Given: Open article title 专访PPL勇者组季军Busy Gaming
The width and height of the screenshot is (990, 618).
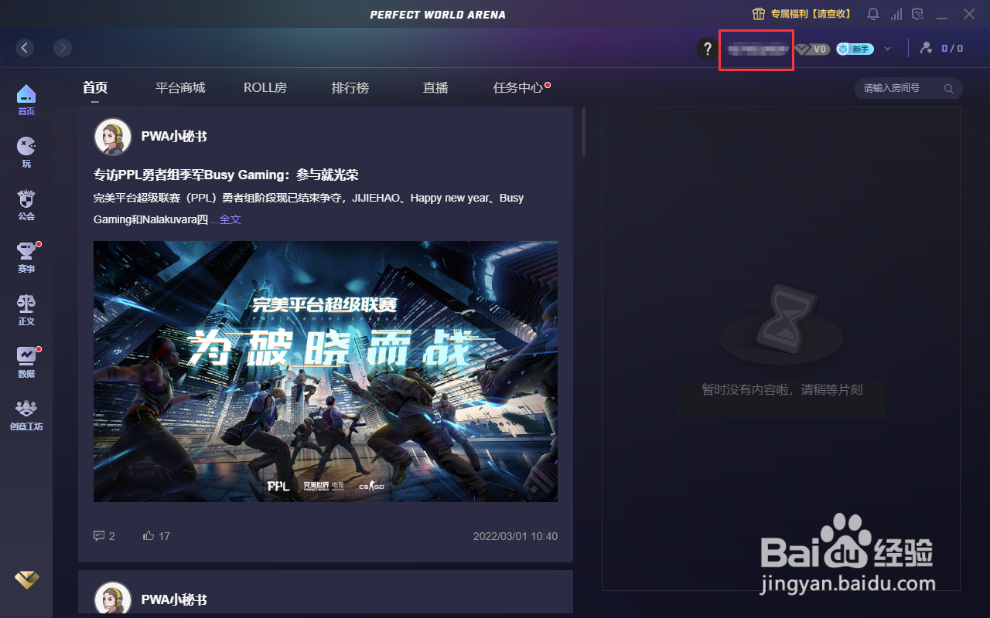Looking at the screenshot, I should tap(226, 175).
